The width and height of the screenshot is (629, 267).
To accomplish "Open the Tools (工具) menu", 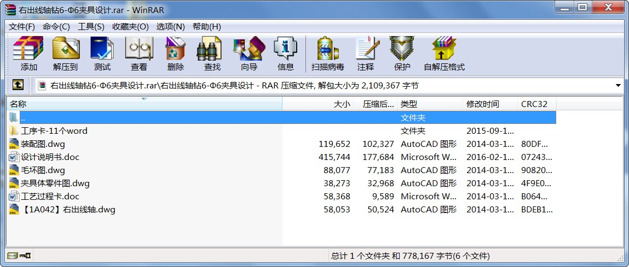I will (x=91, y=27).
